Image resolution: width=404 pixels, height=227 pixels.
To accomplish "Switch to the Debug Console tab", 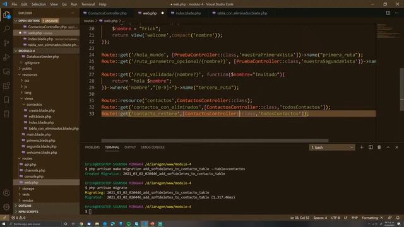I will (x=153, y=148).
